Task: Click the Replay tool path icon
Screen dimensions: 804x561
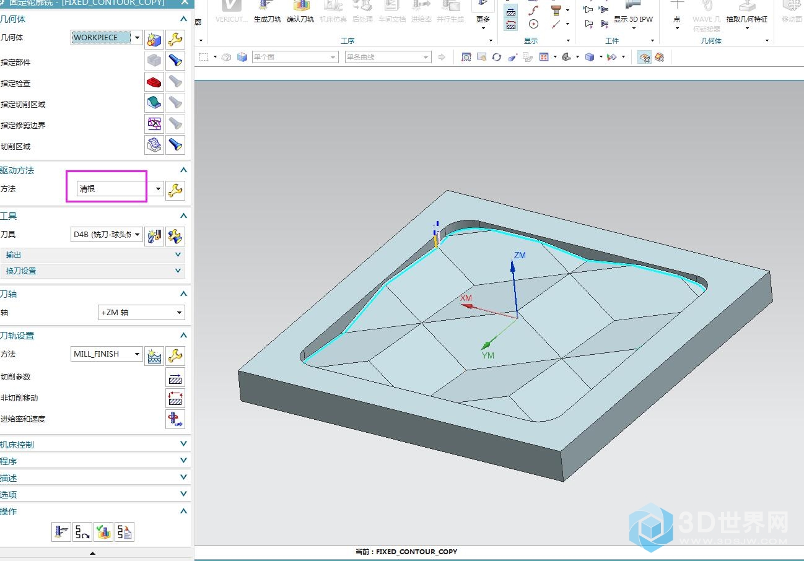Action: point(82,532)
